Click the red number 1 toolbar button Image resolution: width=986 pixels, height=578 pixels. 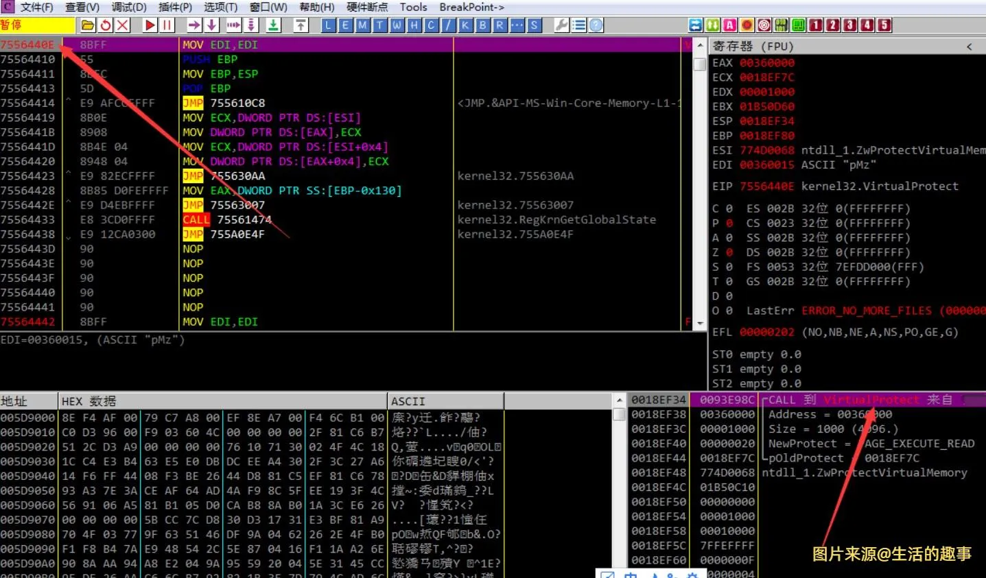(x=815, y=25)
